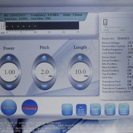Increase Pitch with the up arrow
Screen dimensions: 133x133
tap(44, 58)
